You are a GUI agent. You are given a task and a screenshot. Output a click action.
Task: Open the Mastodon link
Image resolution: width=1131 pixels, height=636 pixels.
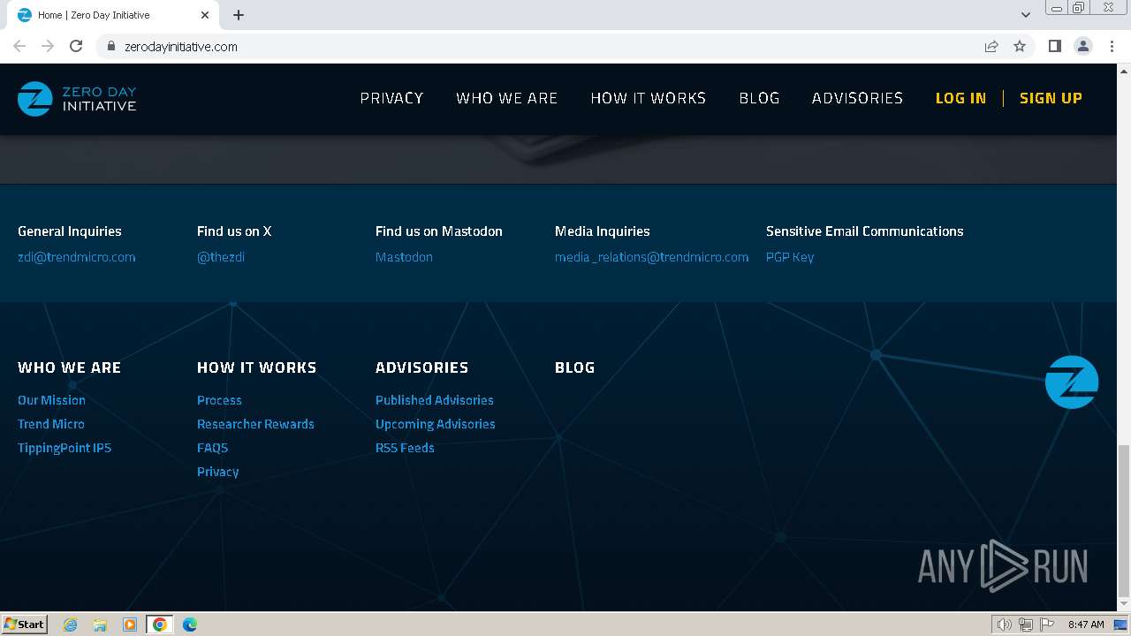click(x=404, y=257)
